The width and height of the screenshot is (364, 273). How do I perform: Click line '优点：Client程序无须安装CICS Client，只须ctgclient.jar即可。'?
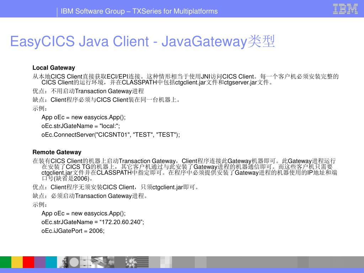tap(116, 187)
